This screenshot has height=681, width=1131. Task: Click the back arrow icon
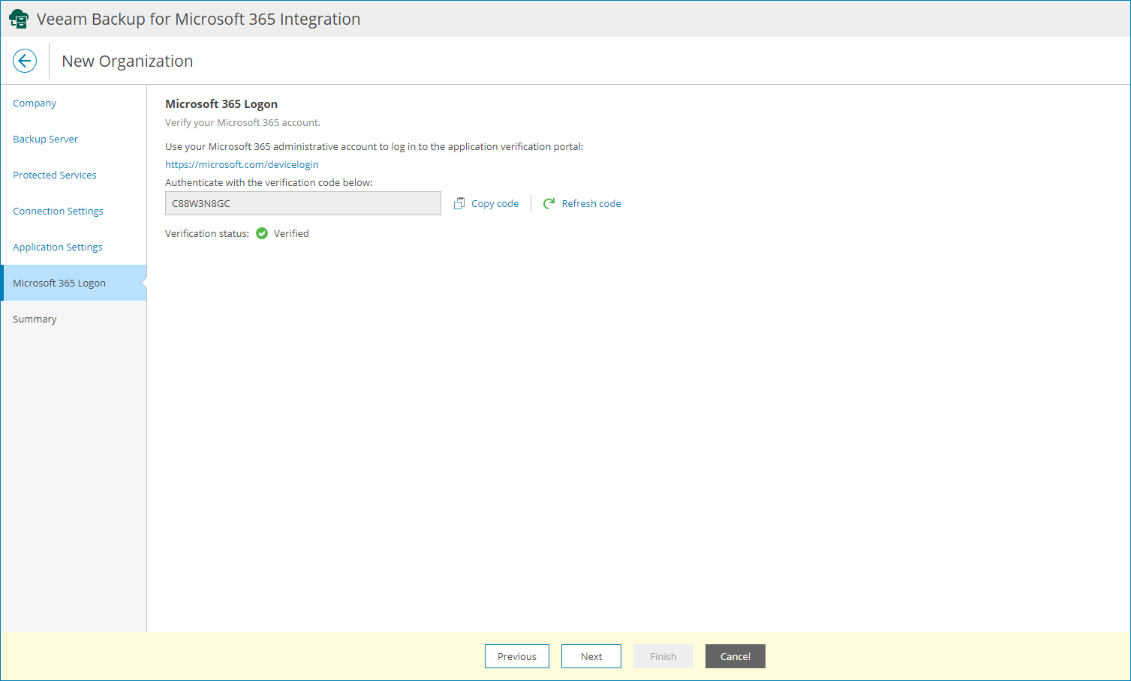[25, 61]
